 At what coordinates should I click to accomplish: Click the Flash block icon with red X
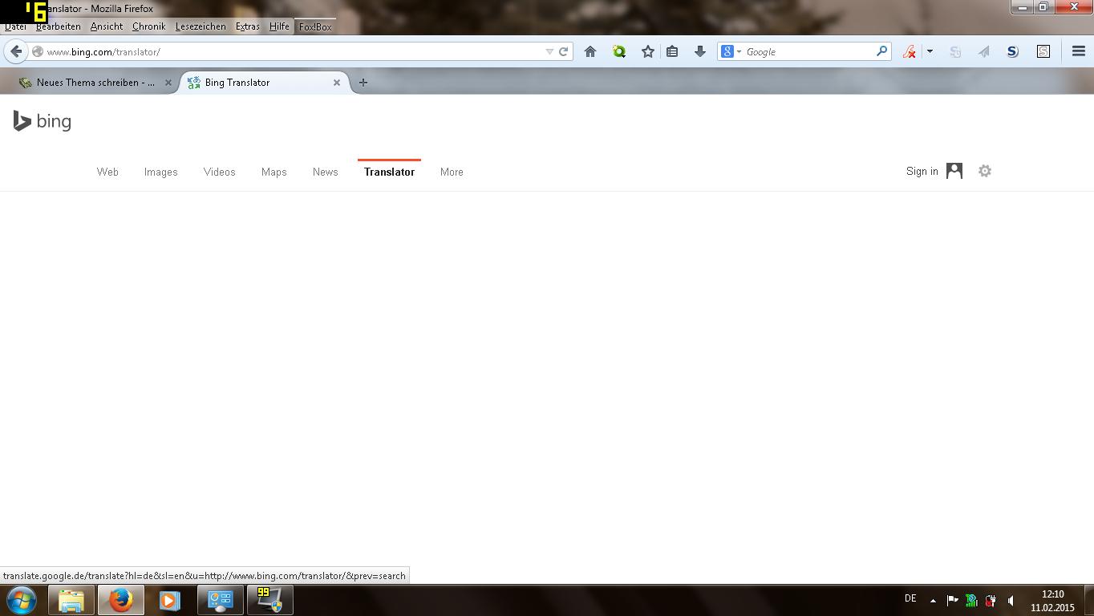tap(910, 51)
